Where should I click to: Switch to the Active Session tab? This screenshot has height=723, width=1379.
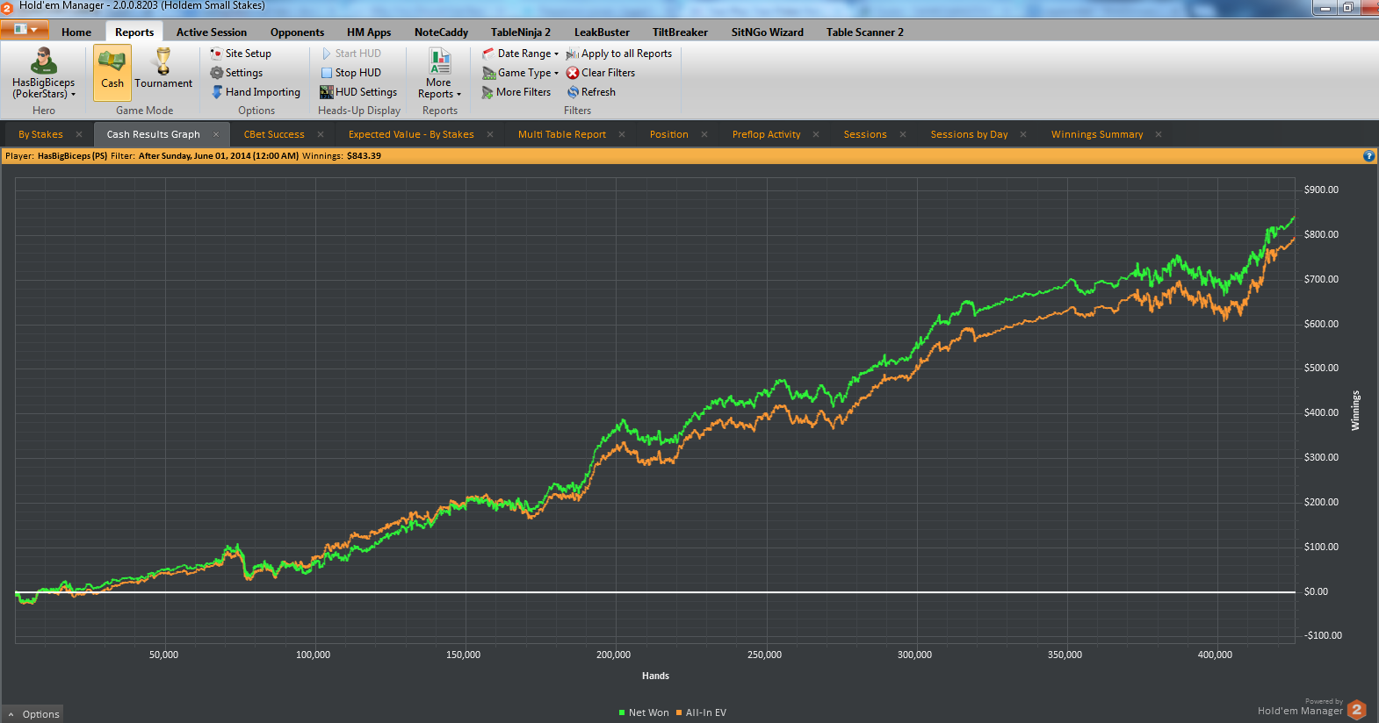pos(212,32)
